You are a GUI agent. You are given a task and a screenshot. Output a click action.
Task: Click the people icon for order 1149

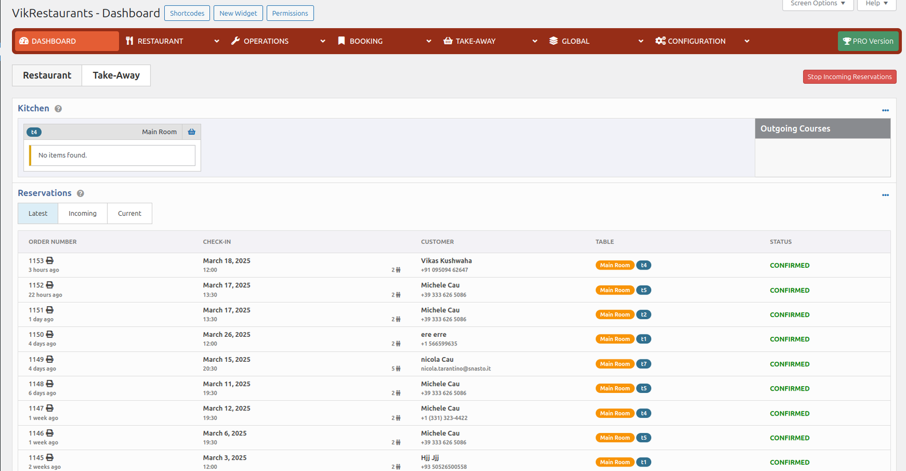coord(398,369)
